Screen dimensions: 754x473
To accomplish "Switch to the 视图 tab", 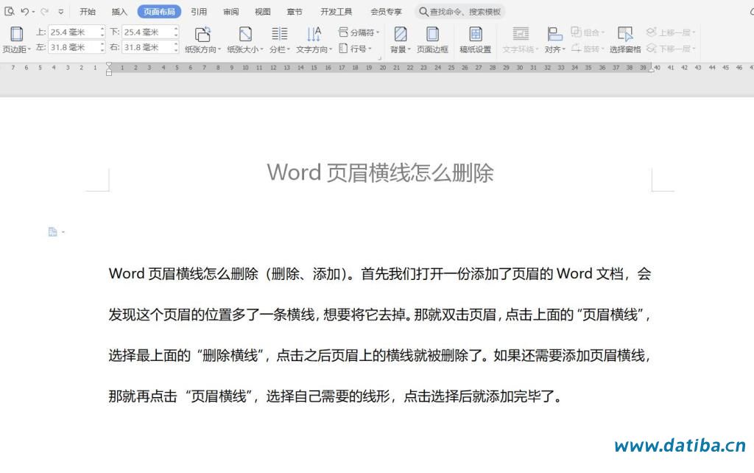I will pos(263,12).
